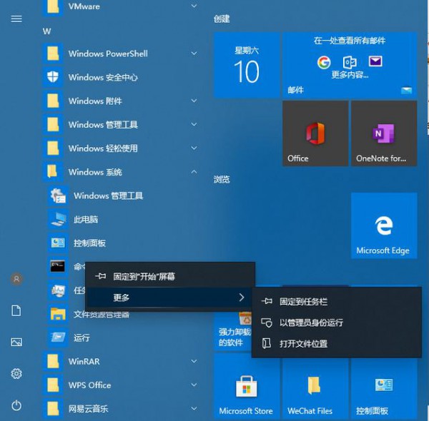429x421 pixels.
Task: Open the Documents sidebar icon
Action: [x=16, y=310]
